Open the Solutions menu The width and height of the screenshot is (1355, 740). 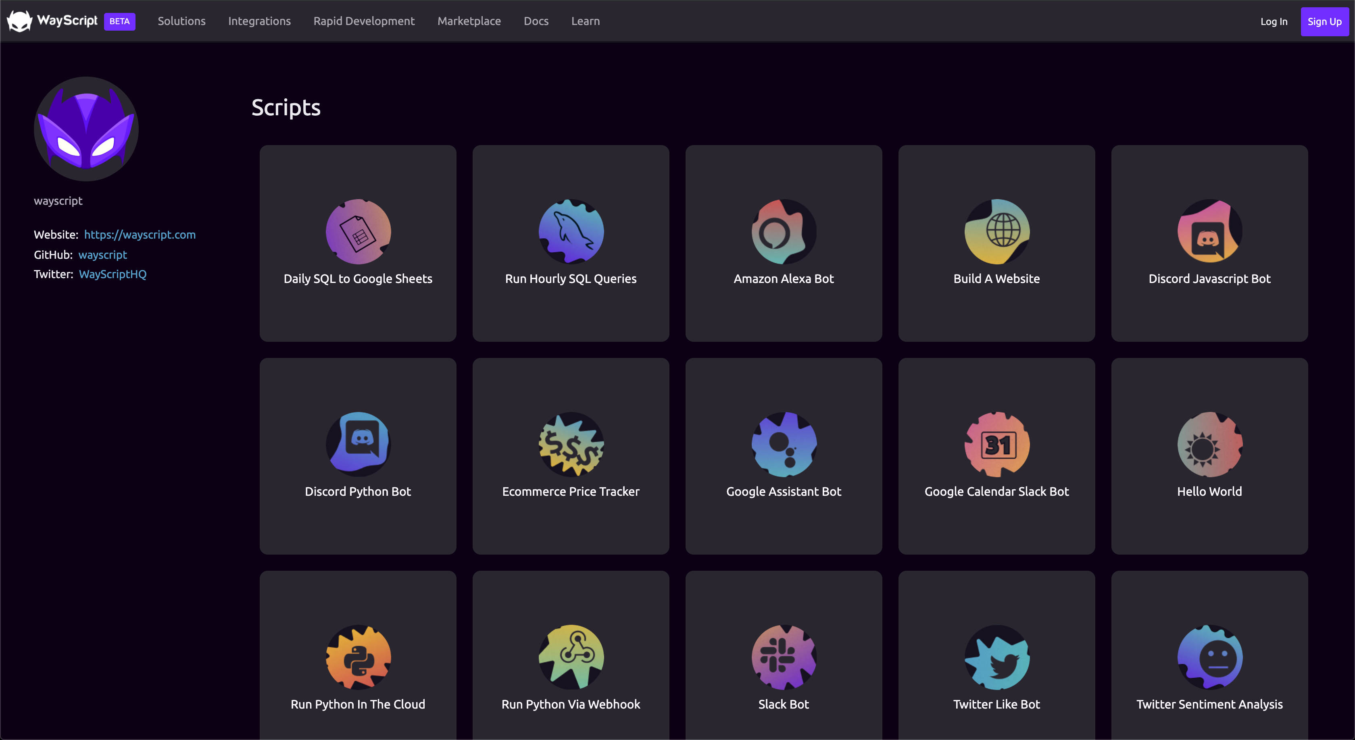(181, 21)
